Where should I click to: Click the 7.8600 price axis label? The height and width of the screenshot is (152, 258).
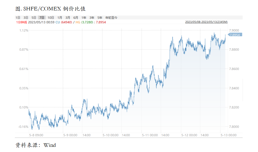coord(234,69)
